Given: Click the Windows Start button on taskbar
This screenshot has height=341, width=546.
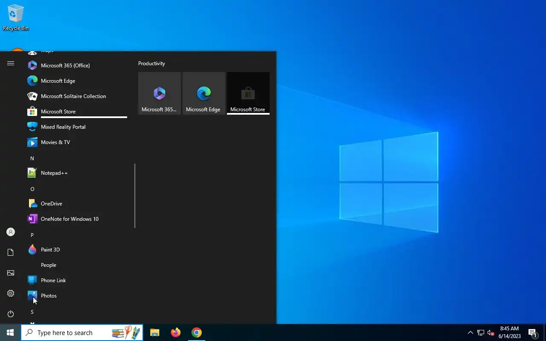Looking at the screenshot, I should (10, 332).
